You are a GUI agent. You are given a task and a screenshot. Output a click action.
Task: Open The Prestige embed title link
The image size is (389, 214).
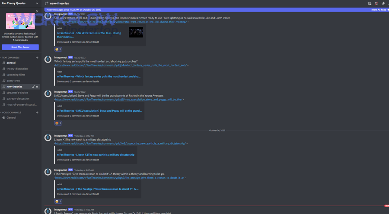(98, 189)
